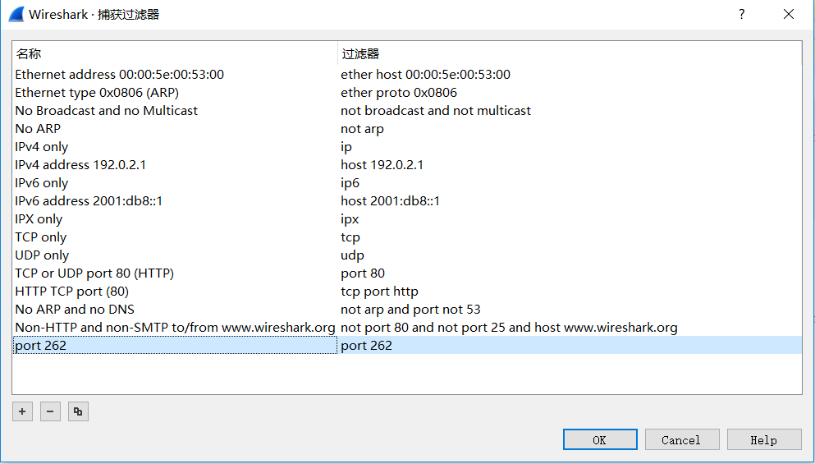Select 'HTTP TCP port (80)' name
The image size is (815, 464).
tap(71, 292)
